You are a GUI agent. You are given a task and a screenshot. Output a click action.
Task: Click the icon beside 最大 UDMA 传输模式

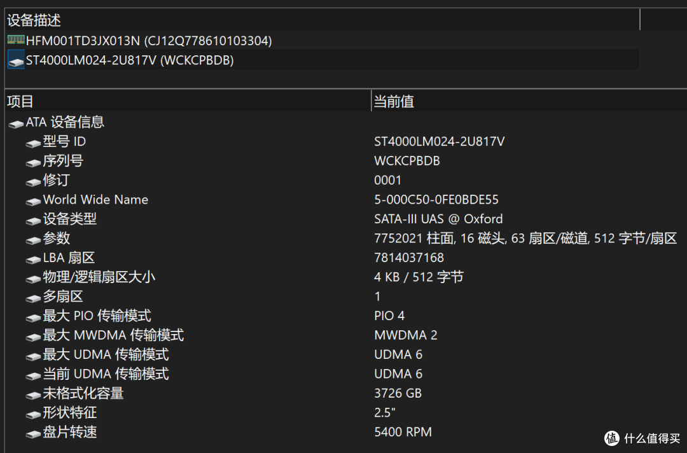33,356
